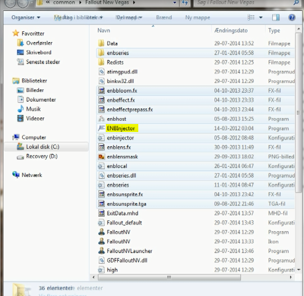Viewport: 304px width, 296px height.
Task: Click Fallout New Vegas breadcrumb segment
Action: pos(107,2)
